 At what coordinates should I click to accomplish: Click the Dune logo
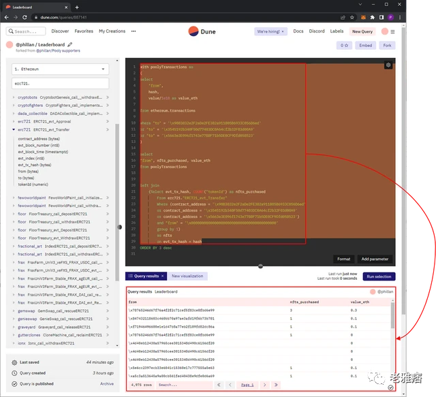[x=202, y=31]
